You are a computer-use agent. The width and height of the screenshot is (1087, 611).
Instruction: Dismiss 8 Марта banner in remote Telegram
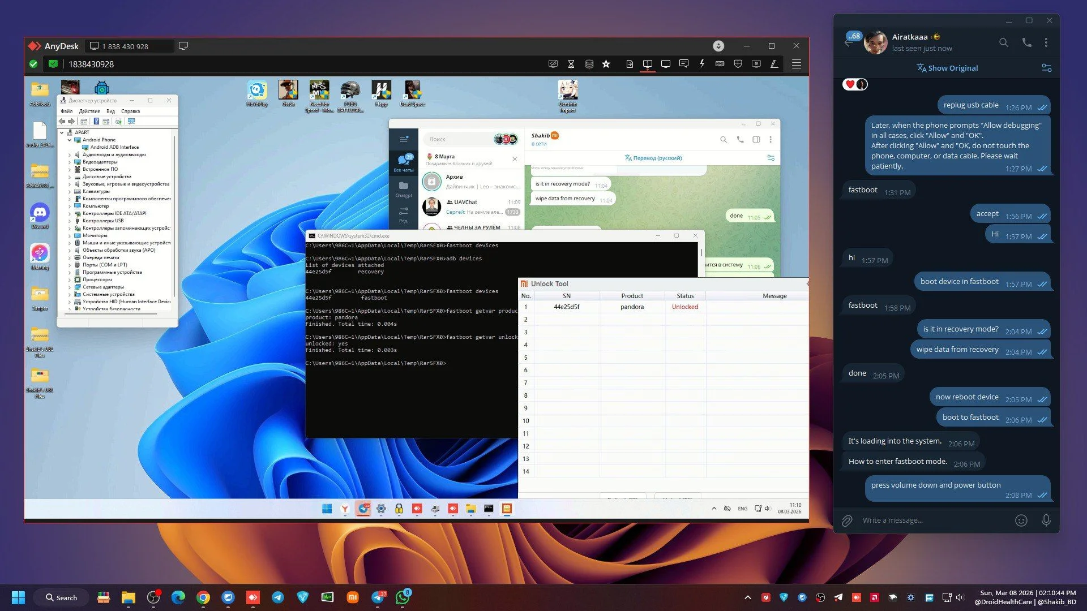pyautogui.click(x=515, y=160)
